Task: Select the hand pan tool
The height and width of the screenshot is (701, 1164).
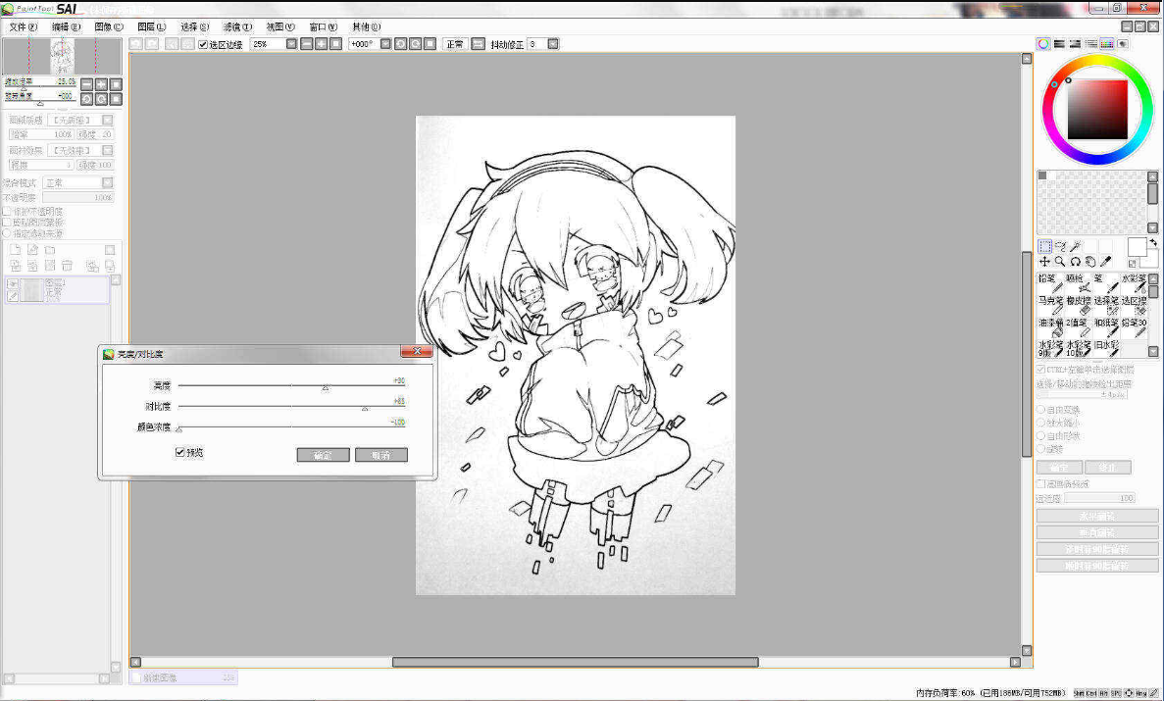Action: coord(1090,262)
